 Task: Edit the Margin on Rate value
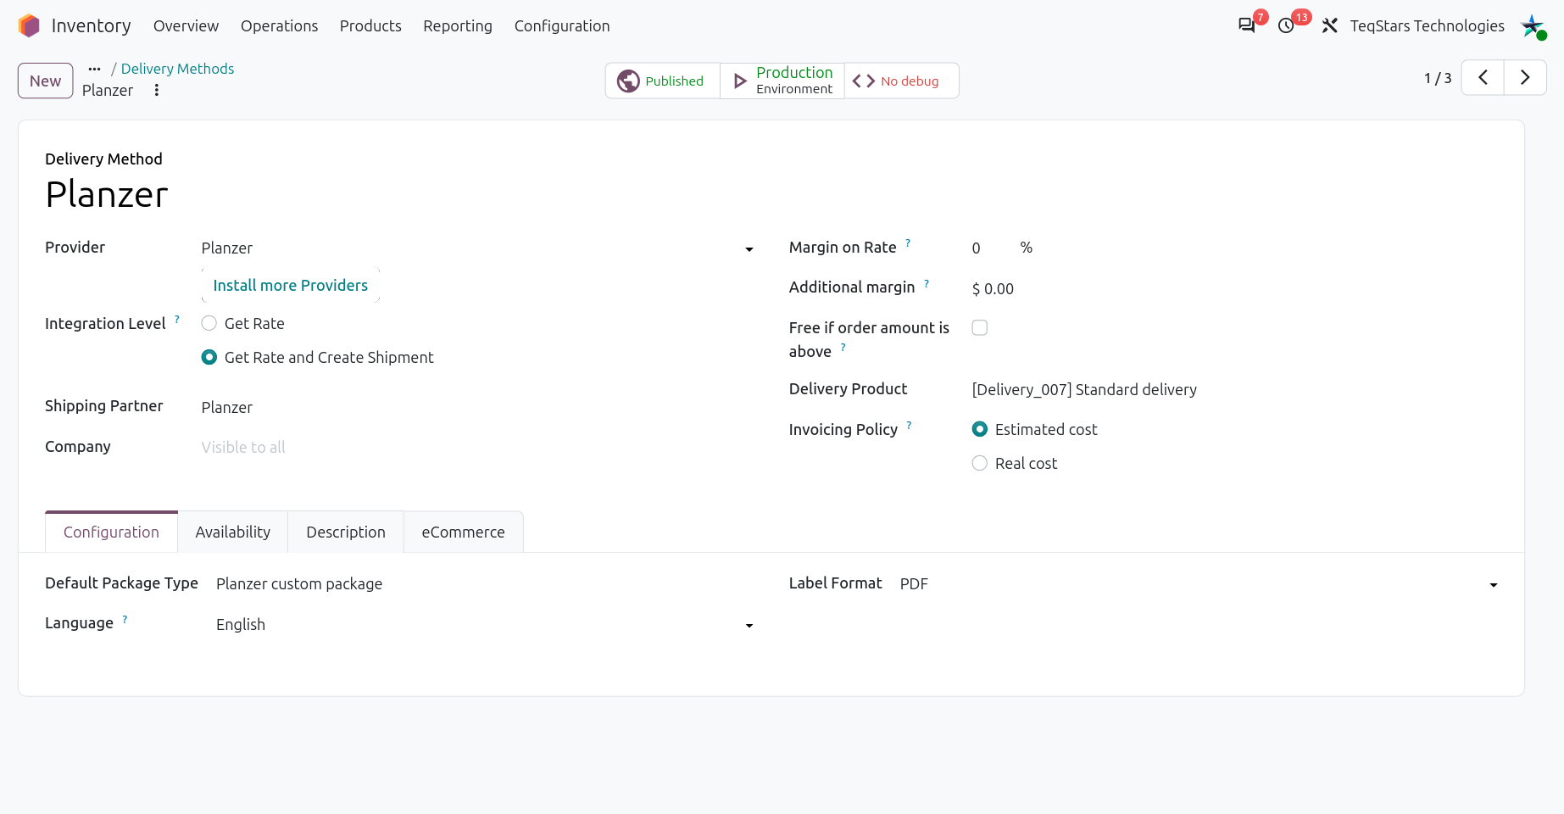pos(992,248)
